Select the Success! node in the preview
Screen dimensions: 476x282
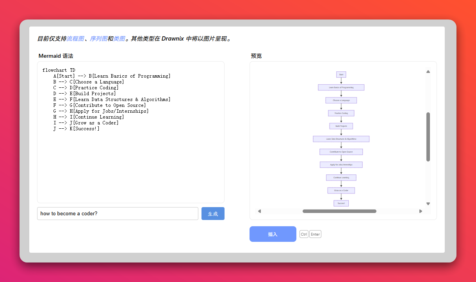coord(341,203)
